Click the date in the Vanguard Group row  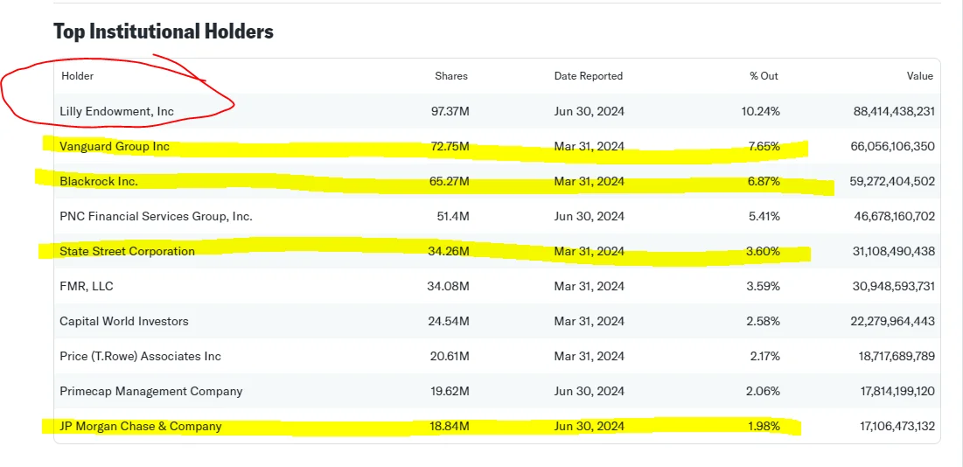click(x=590, y=147)
